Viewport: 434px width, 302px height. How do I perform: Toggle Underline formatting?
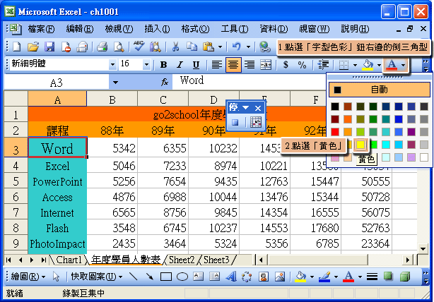[196, 65]
